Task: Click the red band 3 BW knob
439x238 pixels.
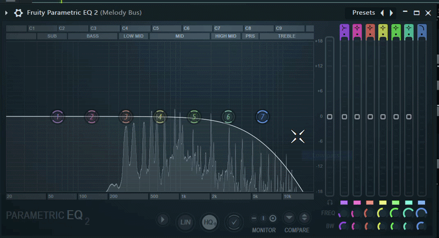Action: pyautogui.click(x=369, y=226)
